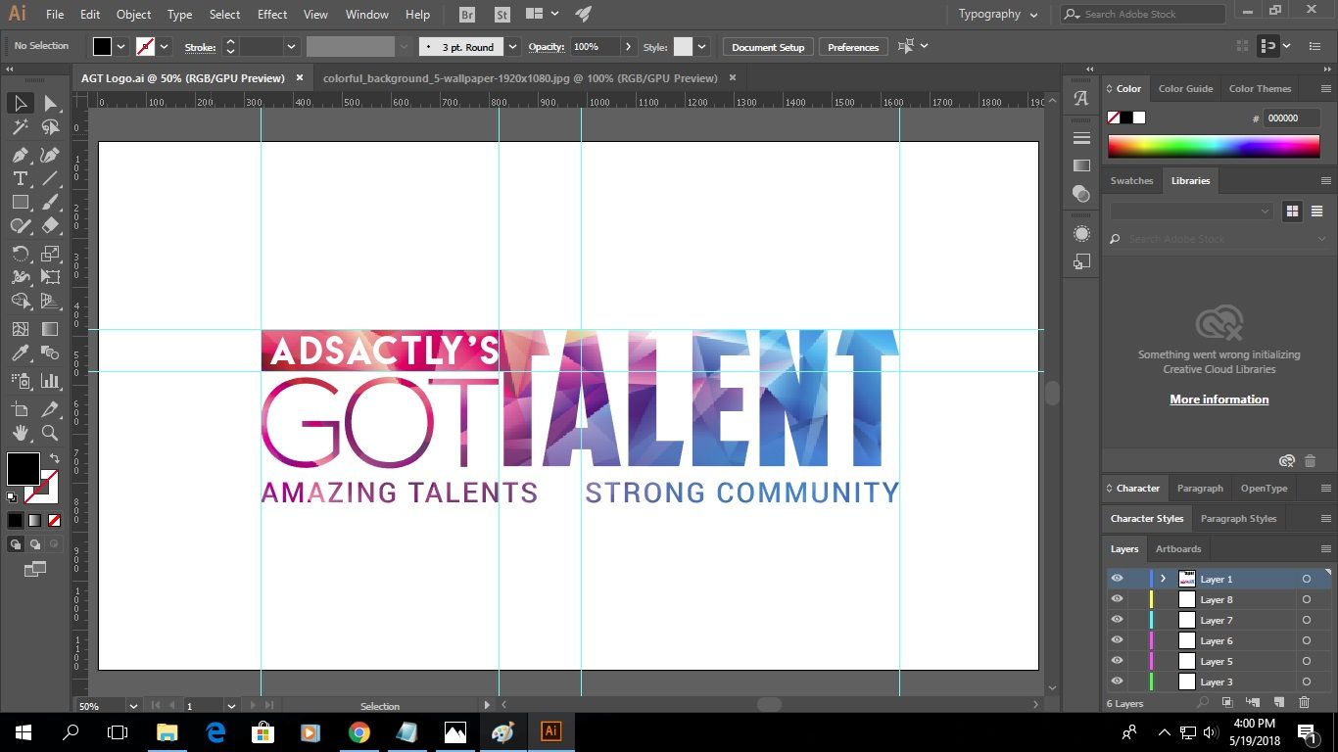Select the Rotate tool
Viewport: 1338px width, 752px height.
tap(20, 254)
